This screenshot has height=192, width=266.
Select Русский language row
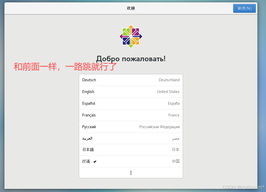[x=131, y=127]
